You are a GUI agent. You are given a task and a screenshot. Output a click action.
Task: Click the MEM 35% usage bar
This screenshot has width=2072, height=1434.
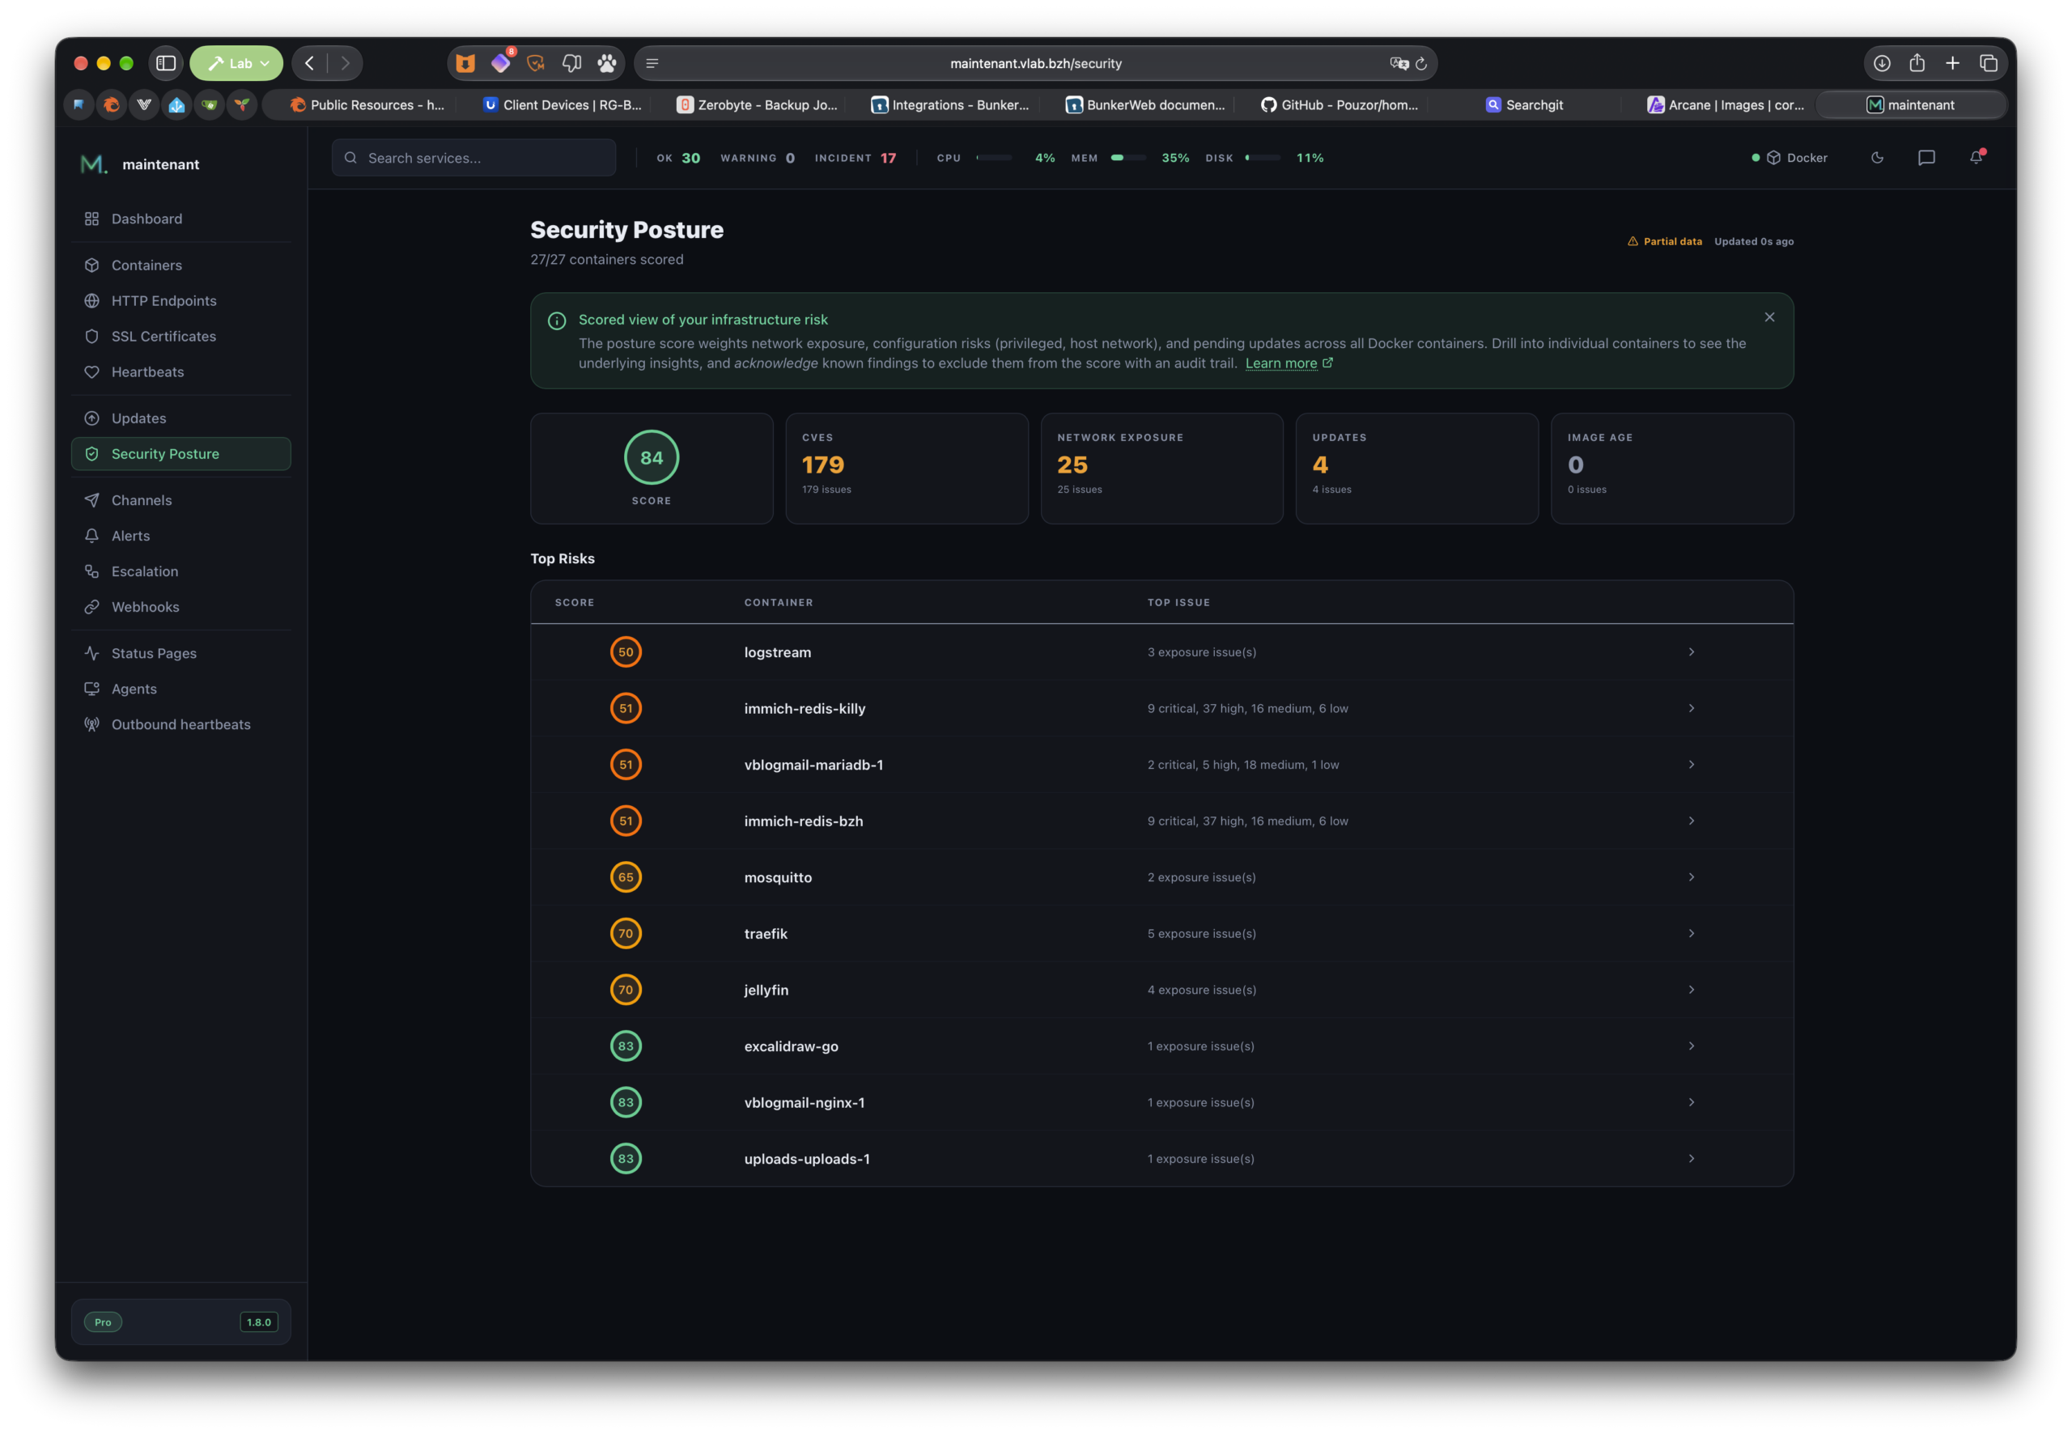pyautogui.click(x=1128, y=157)
